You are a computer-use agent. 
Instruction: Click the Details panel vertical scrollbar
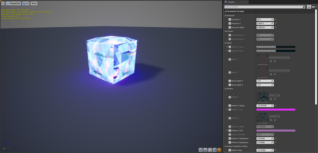tap(316, 57)
